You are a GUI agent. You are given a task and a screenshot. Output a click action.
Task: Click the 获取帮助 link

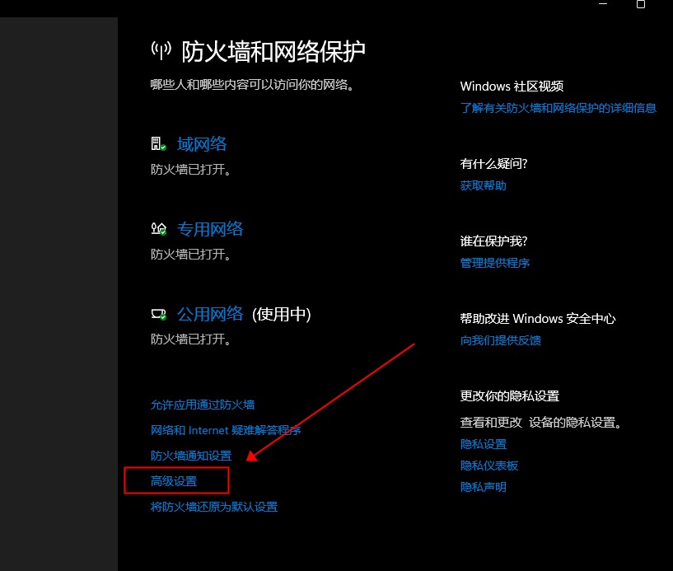[484, 186]
